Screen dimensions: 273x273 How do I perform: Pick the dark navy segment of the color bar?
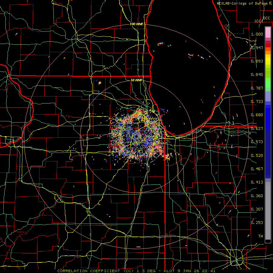[268, 155]
